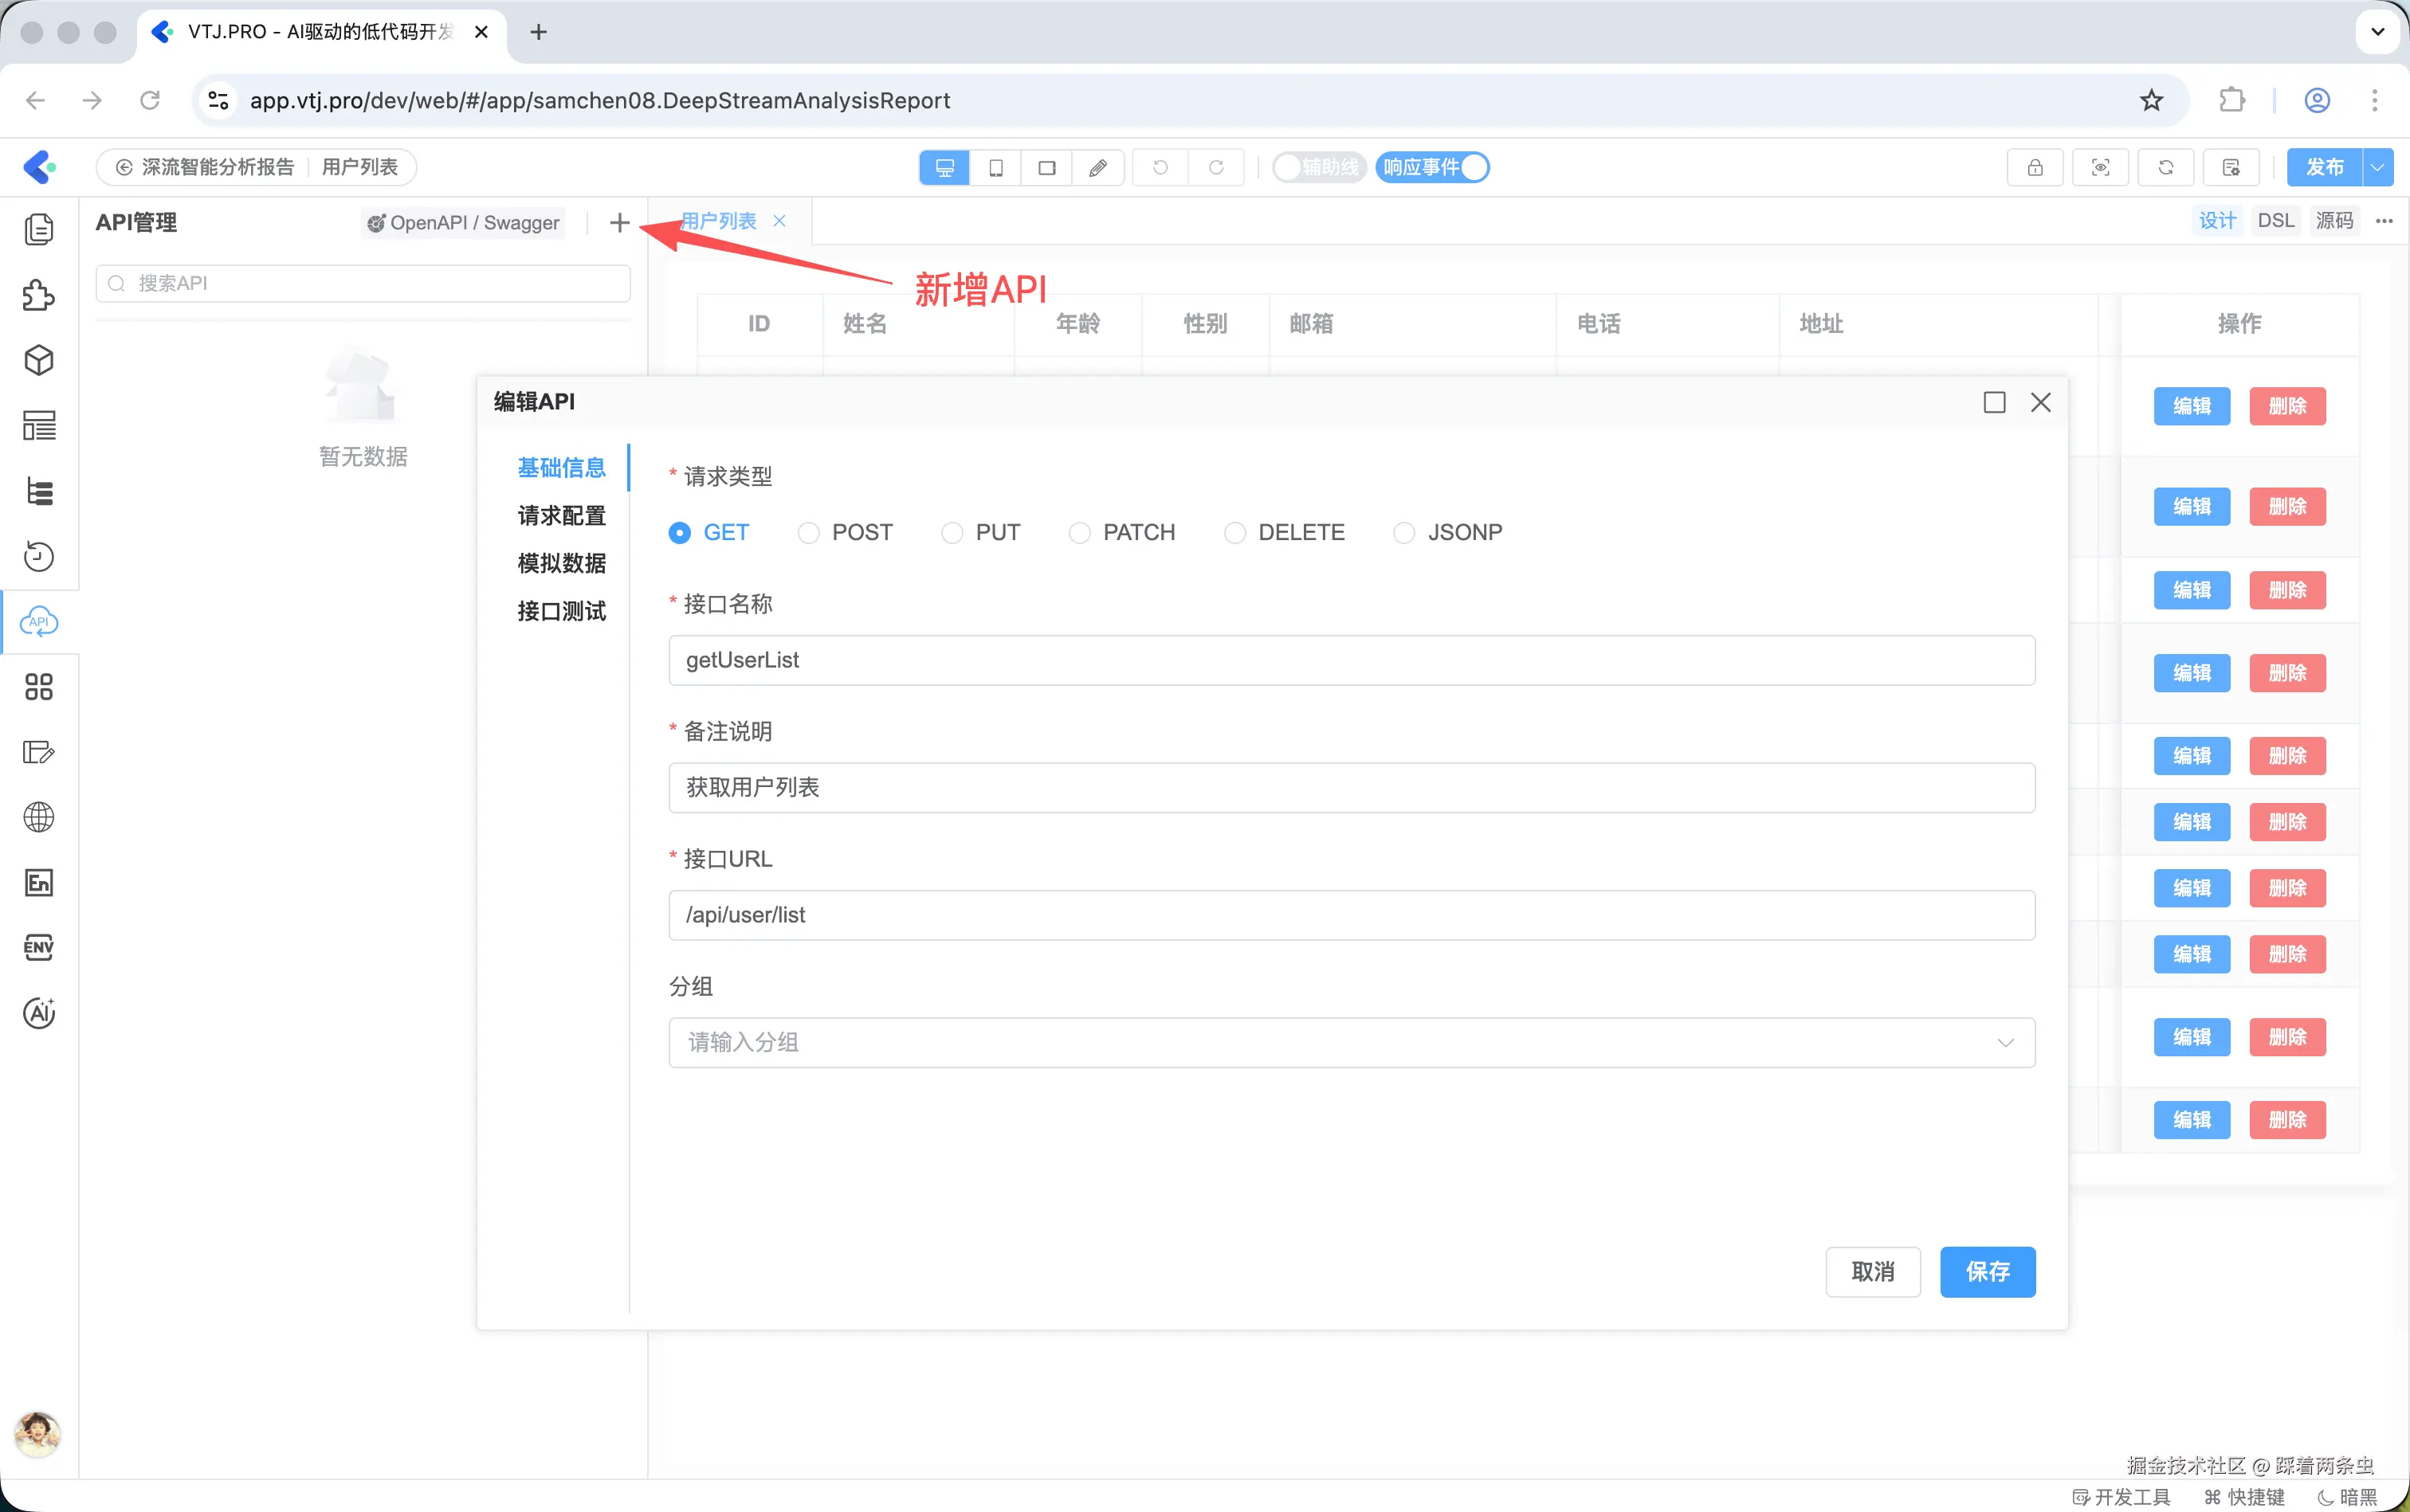
Task: Open the dropdown arrow beside 发布
Action: pos(2378,167)
